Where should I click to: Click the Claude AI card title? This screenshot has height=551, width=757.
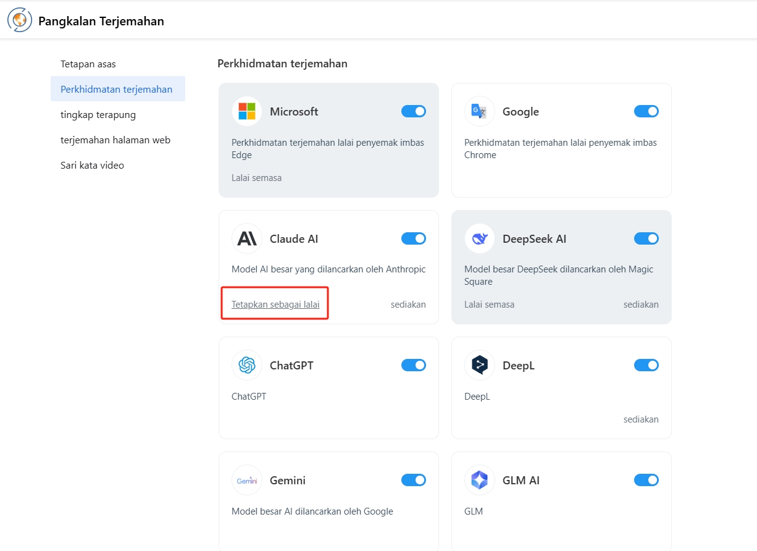294,238
